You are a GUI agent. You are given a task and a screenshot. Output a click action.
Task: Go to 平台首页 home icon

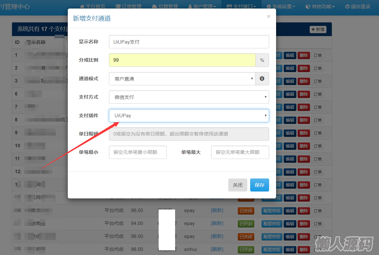[x=92, y=6]
